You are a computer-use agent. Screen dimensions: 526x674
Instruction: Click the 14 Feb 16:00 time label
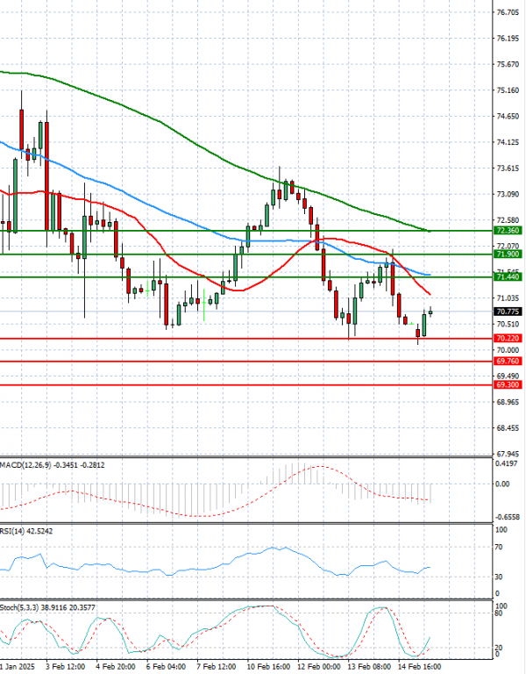(x=420, y=667)
